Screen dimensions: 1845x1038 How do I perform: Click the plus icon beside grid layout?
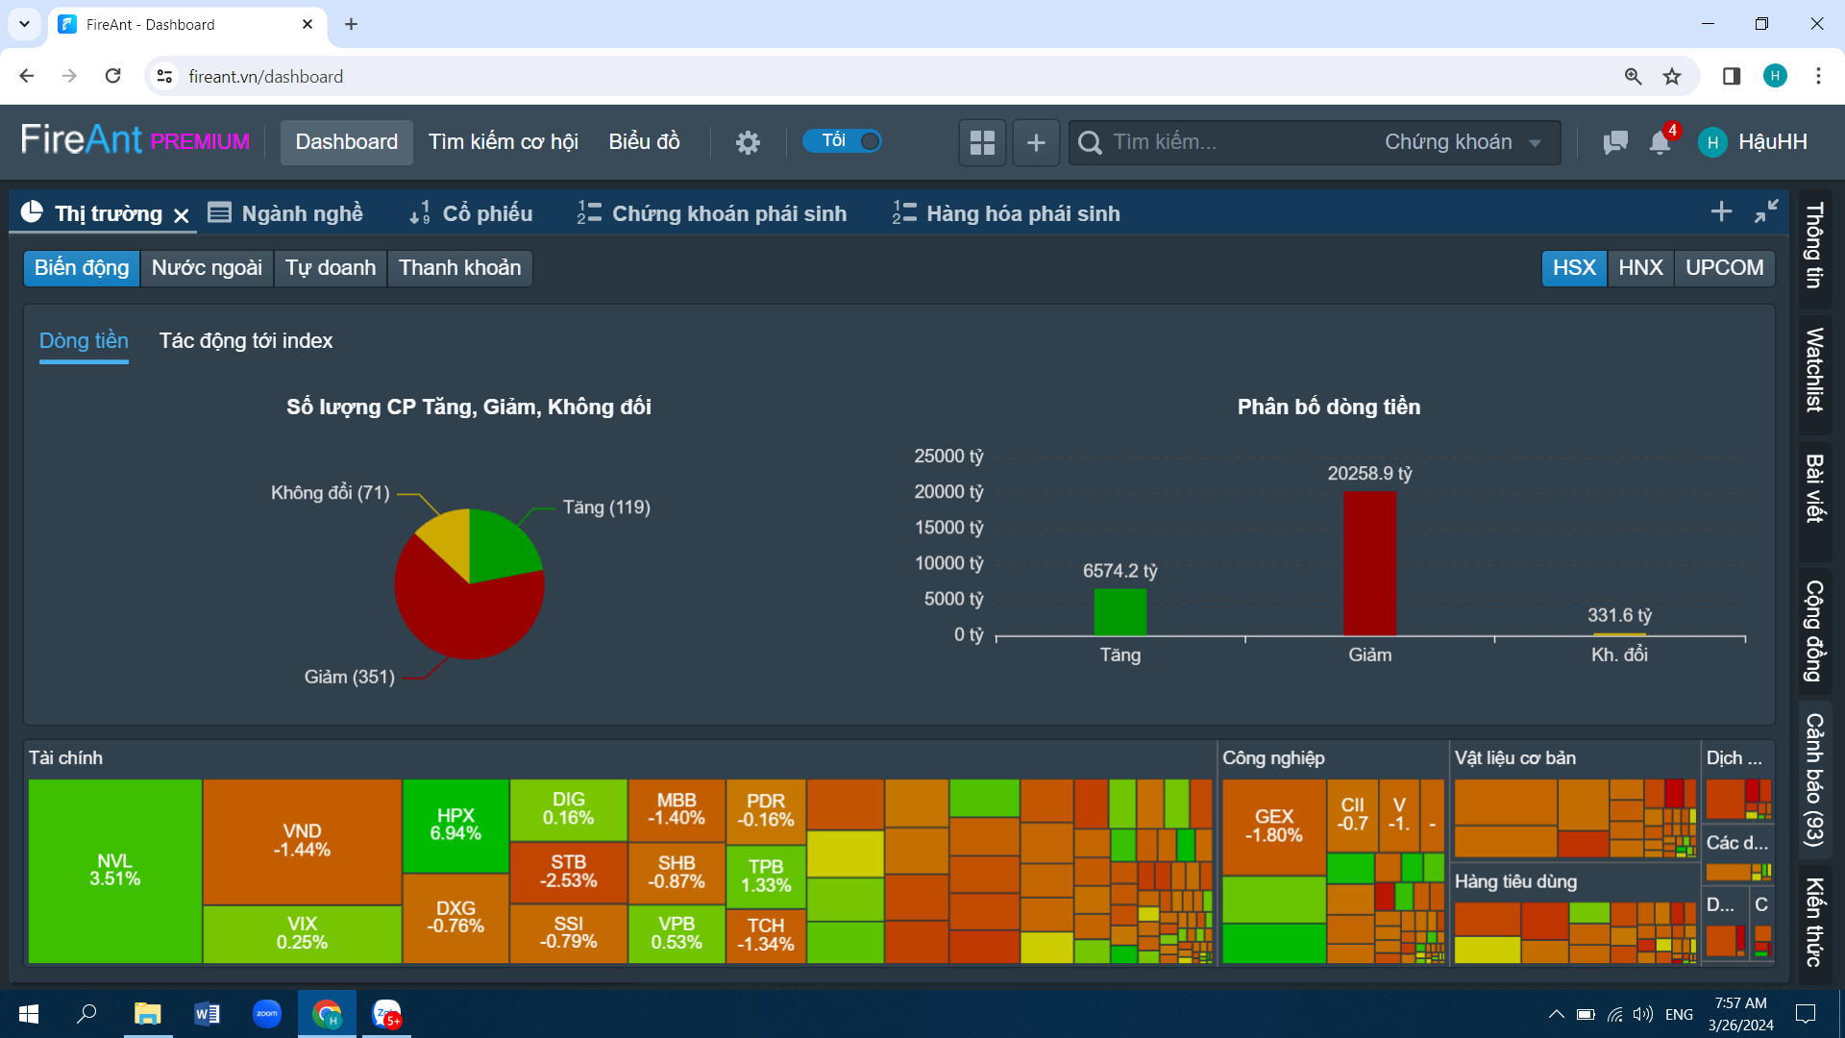1036,142
